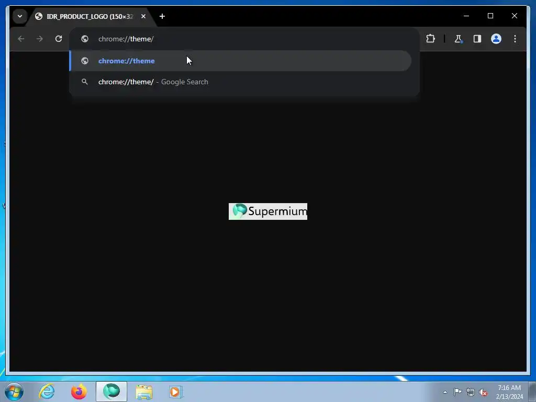Open the tab search dropdown arrow
This screenshot has width=536, height=402.
pyautogui.click(x=20, y=16)
